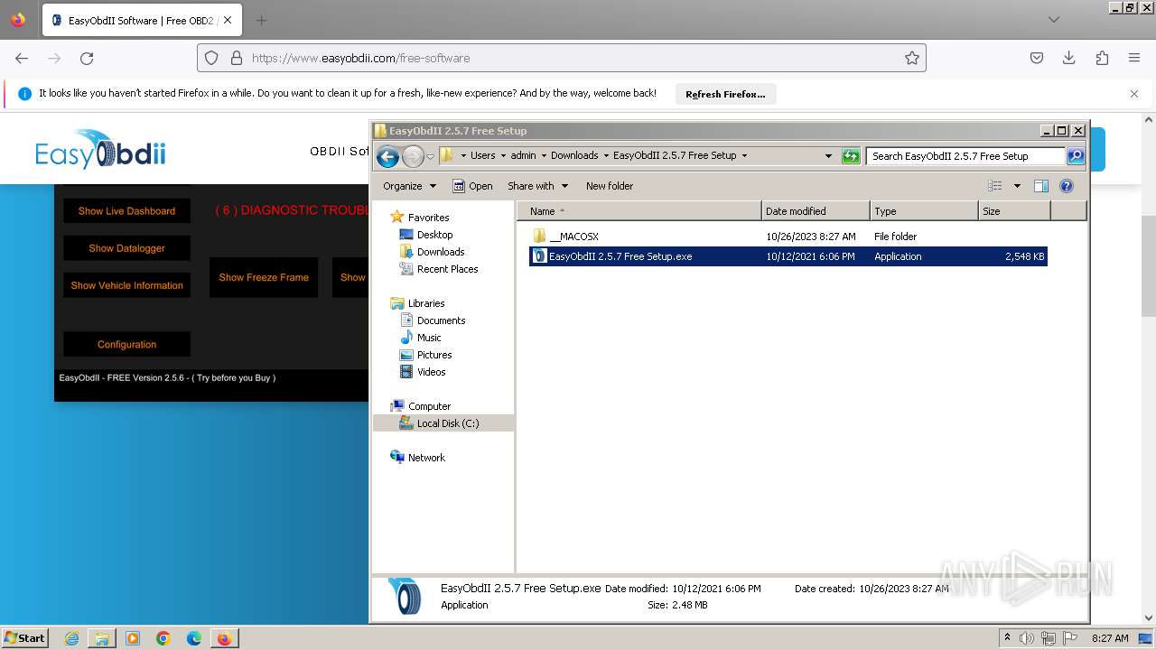The height and width of the screenshot is (650, 1156).
Task: Click admin in address breadcrumb
Action: pyautogui.click(x=523, y=155)
